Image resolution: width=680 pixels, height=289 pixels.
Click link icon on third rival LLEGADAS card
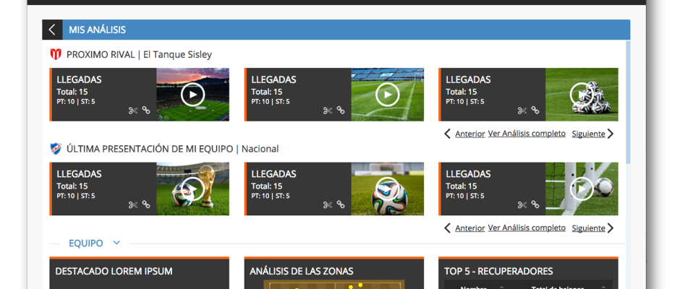coord(535,110)
